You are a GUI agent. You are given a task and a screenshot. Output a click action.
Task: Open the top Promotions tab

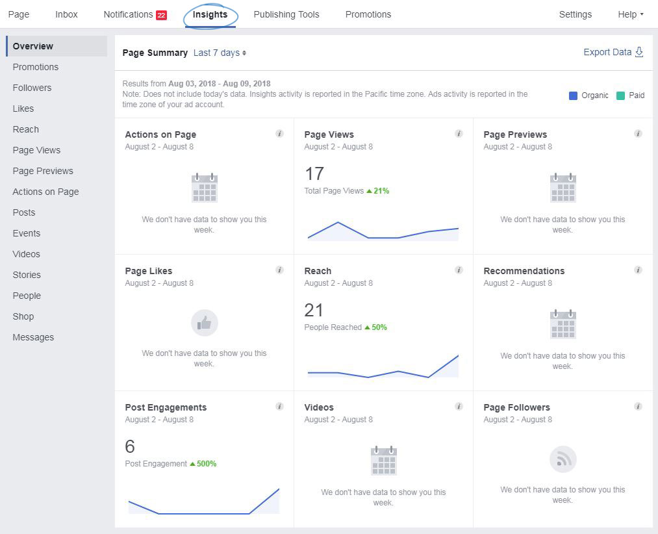(x=368, y=14)
